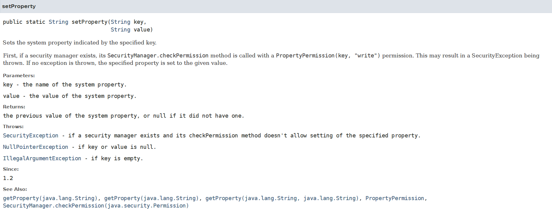Open the SecurityException link
Image resolution: width=552 pixels, height=214 pixels.
[31, 136]
